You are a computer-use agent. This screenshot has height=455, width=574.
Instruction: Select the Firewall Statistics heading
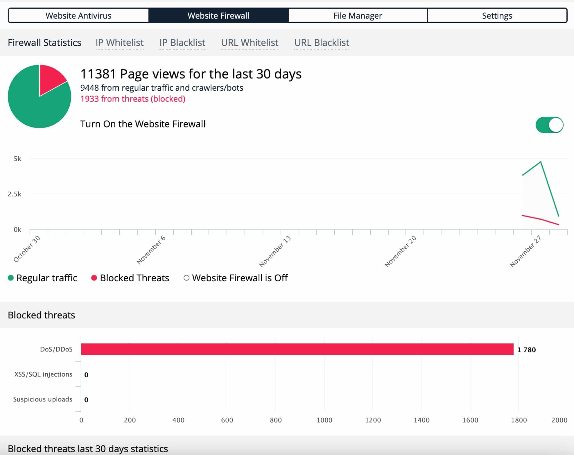(44, 43)
